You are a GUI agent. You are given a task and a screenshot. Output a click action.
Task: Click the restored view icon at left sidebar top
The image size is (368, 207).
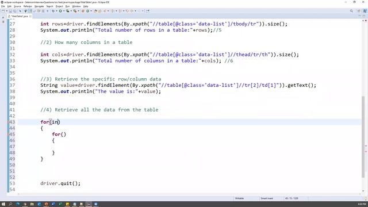tap(3, 18)
